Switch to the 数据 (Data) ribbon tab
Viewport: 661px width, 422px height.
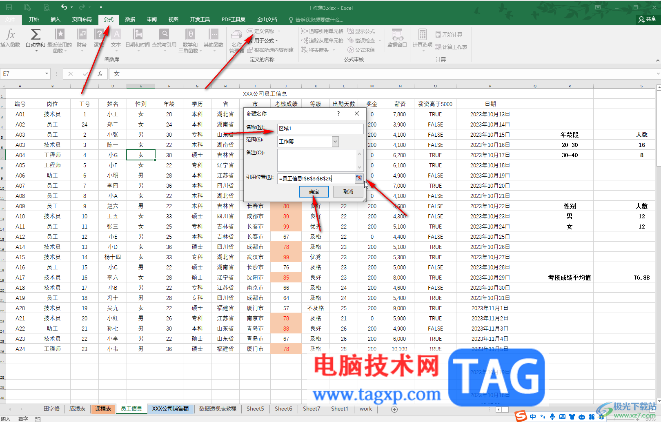[130, 19]
